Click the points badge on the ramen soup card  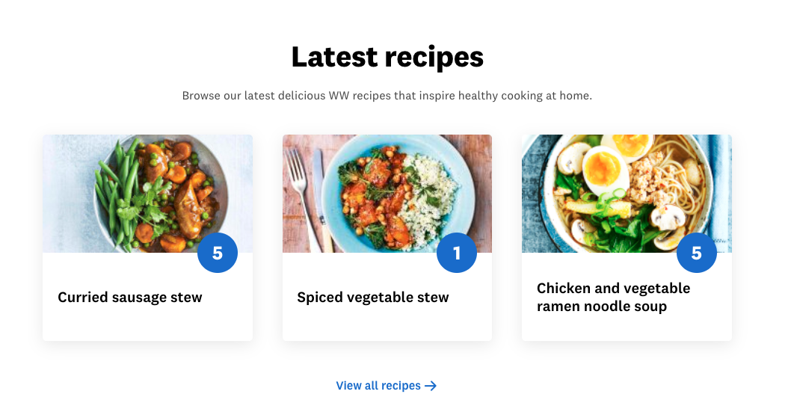point(696,253)
